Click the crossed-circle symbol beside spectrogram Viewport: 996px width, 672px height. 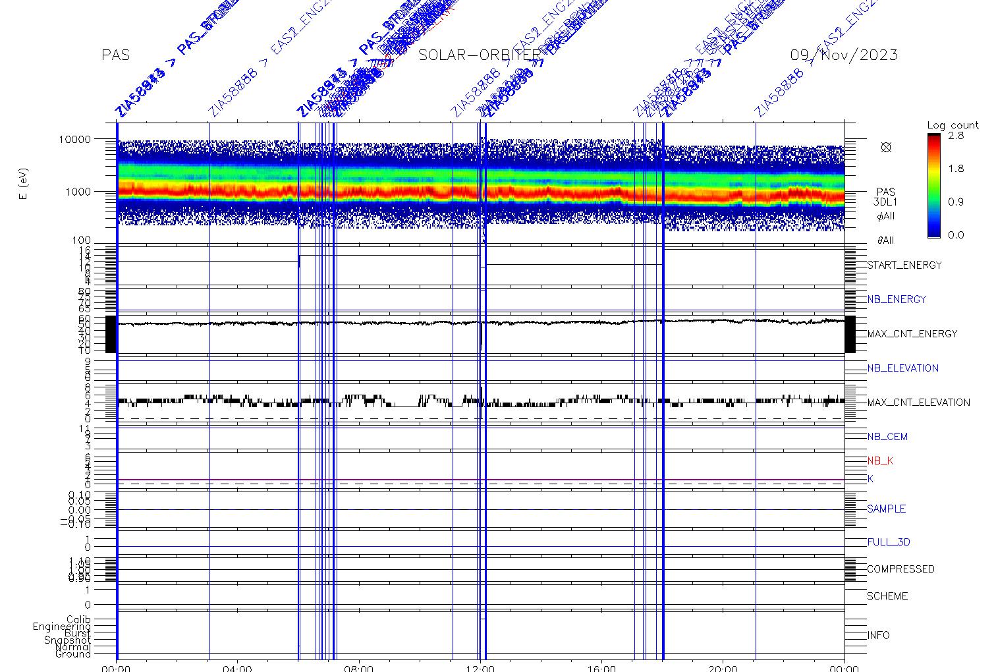tap(886, 147)
